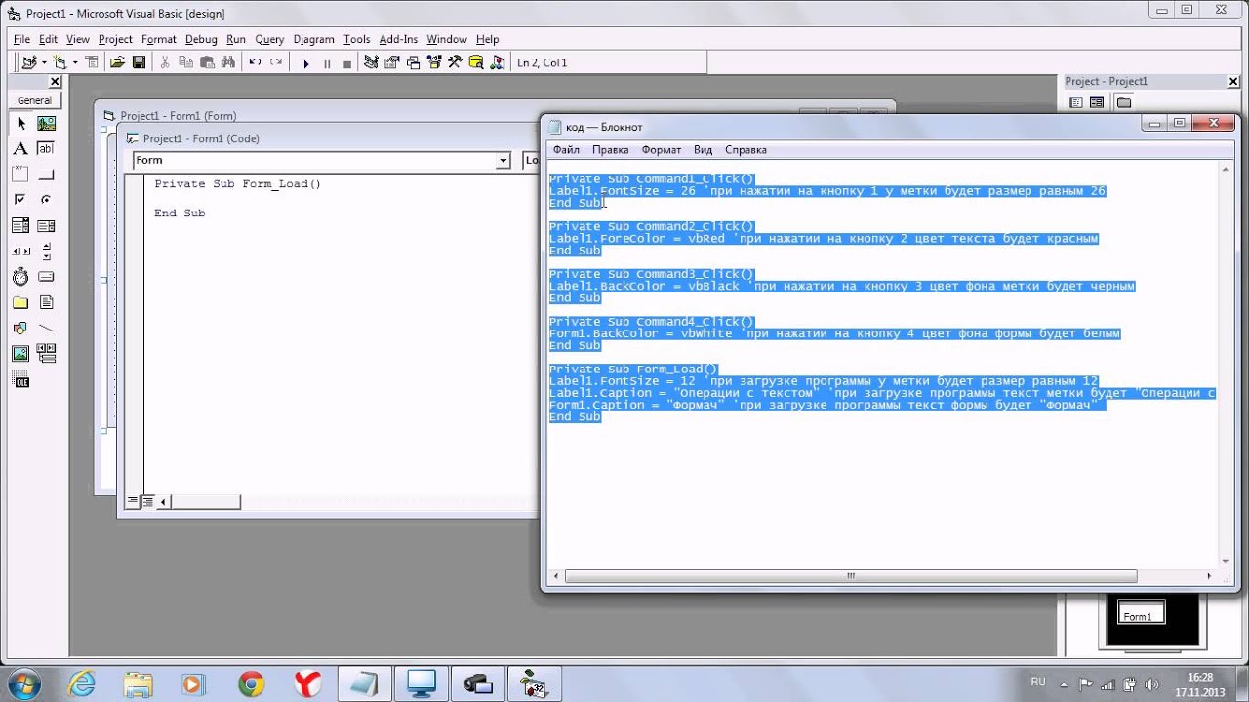Click the Save Project toolbar icon
This screenshot has width=1249, height=702.
(x=139, y=62)
